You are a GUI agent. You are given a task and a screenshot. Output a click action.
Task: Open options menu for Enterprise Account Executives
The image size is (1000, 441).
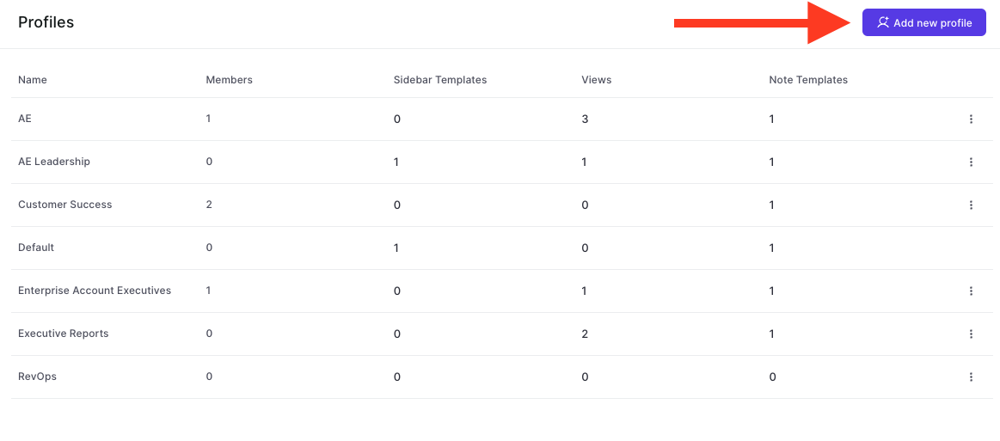coord(971,291)
